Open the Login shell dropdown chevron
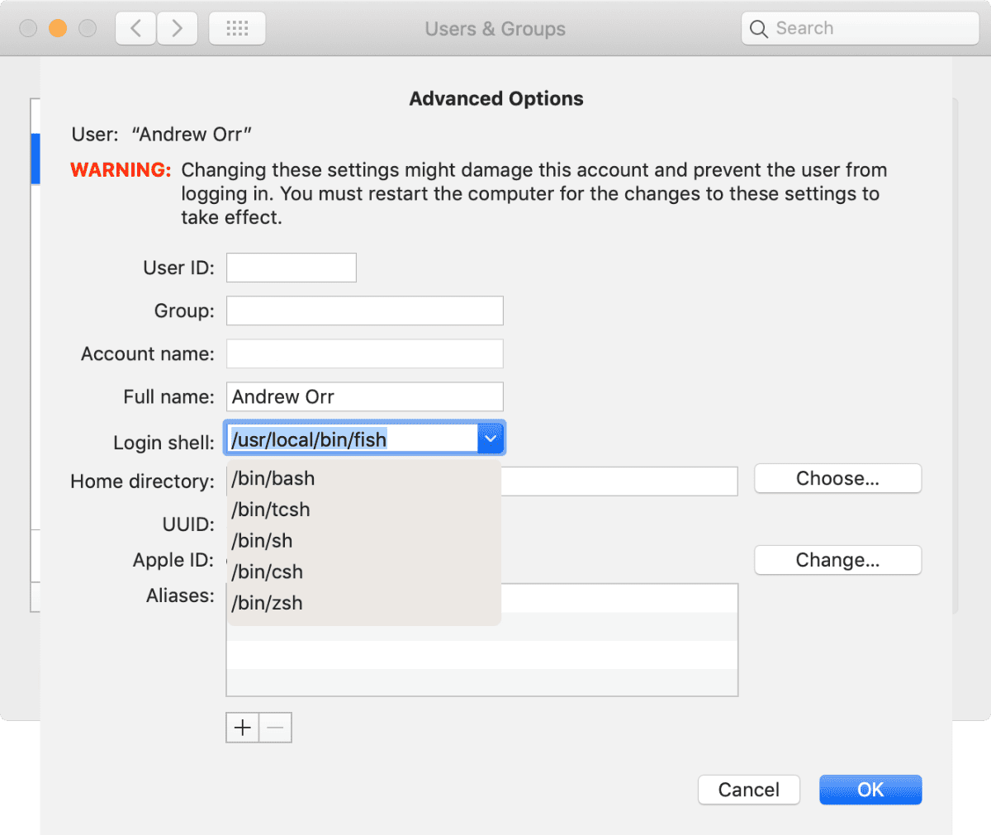The image size is (991, 835). coord(491,439)
